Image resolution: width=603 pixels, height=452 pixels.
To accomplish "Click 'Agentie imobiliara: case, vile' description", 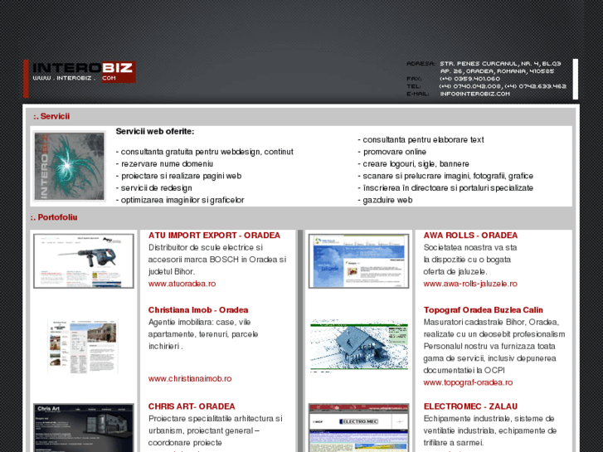I will 199,322.
